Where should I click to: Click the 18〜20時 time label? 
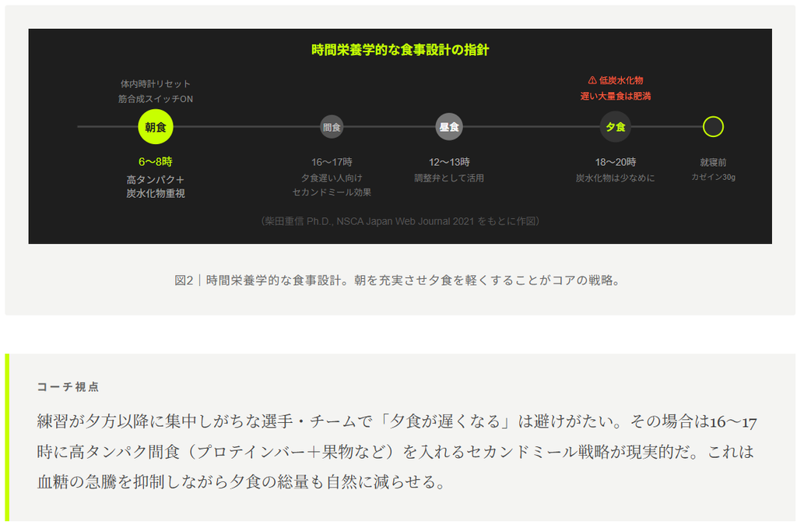[615, 162]
